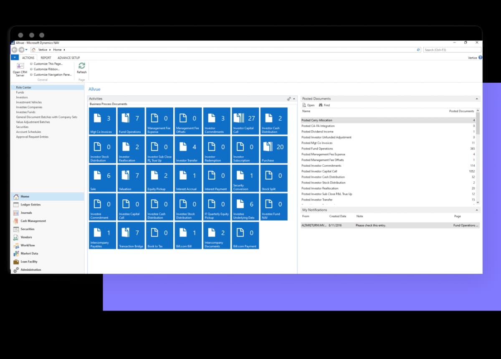
Task: Collapse the My Notifications panel
Action: [x=477, y=210]
